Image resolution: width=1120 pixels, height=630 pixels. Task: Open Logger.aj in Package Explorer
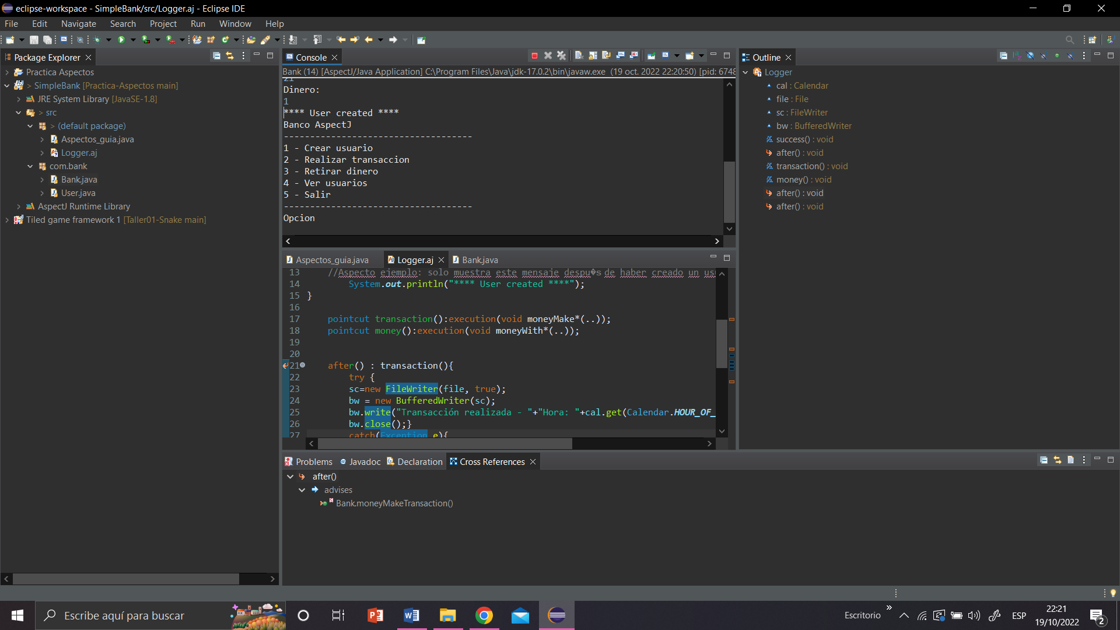pyautogui.click(x=79, y=152)
